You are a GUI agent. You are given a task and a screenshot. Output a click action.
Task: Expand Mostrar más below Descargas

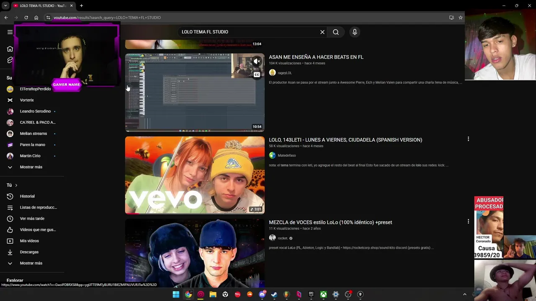tap(31, 263)
